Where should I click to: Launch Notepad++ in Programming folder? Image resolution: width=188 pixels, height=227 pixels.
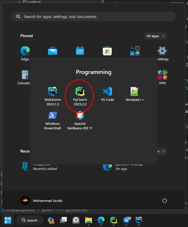pos(135,94)
